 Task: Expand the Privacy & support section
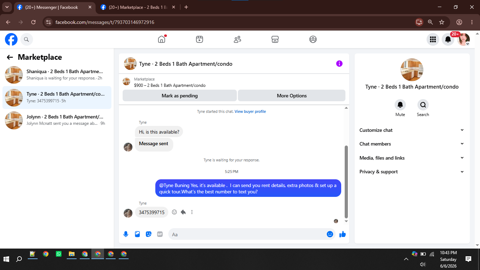[x=412, y=172]
